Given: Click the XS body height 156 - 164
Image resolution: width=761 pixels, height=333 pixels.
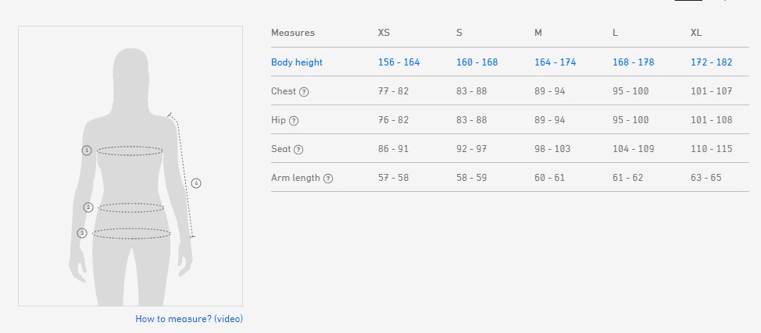Looking at the screenshot, I should 398,62.
